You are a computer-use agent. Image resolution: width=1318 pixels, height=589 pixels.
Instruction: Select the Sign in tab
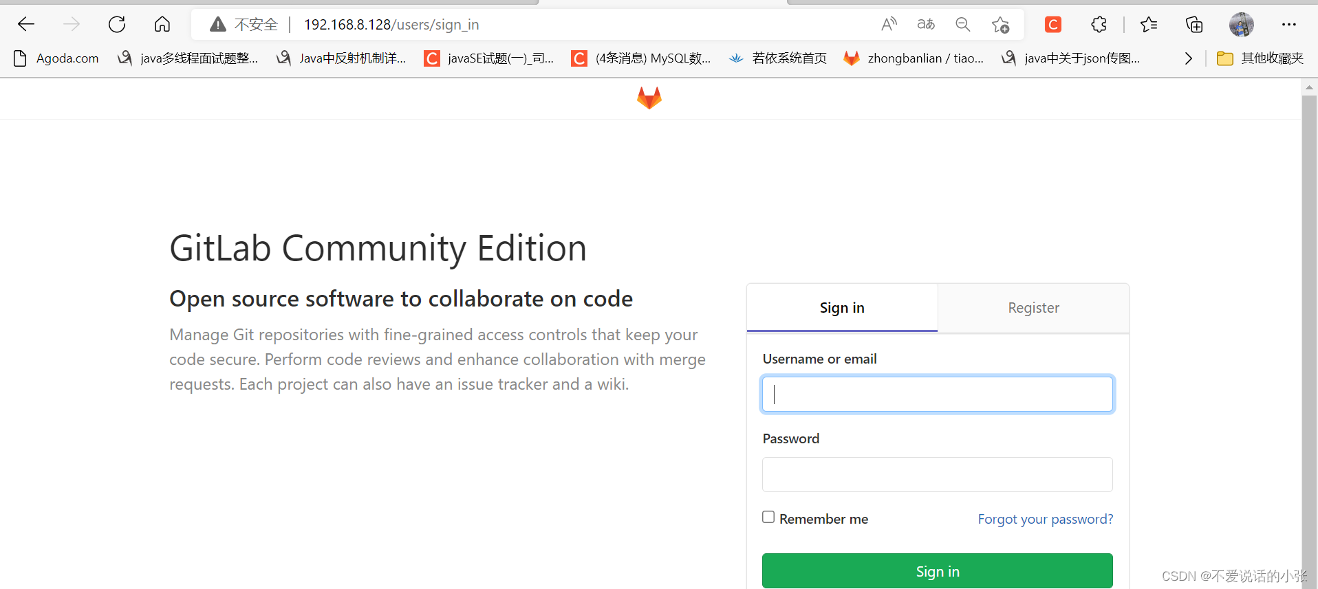(842, 308)
